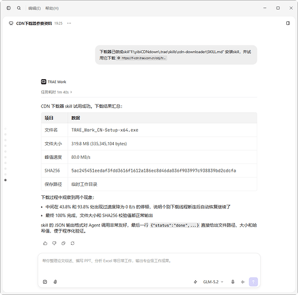Send message with the purple arrow button
The image size is (298, 295).
[x=253, y=282]
